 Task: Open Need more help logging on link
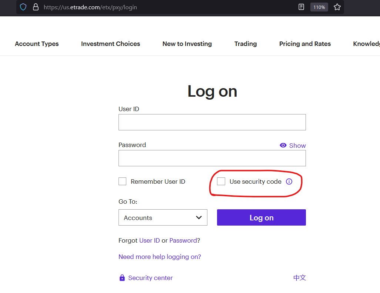pyautogui.click(x=160, y=257)
